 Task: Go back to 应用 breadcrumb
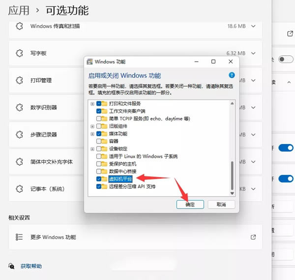tap(19, 10)
